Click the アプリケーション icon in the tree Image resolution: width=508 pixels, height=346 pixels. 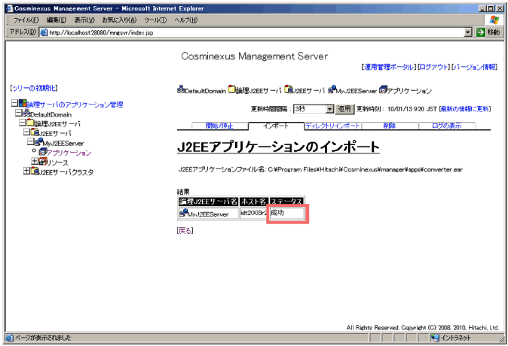click(42, 151)
